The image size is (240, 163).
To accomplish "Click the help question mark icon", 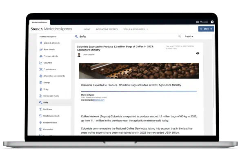I will pyautogui.click(x=212, y=22).
